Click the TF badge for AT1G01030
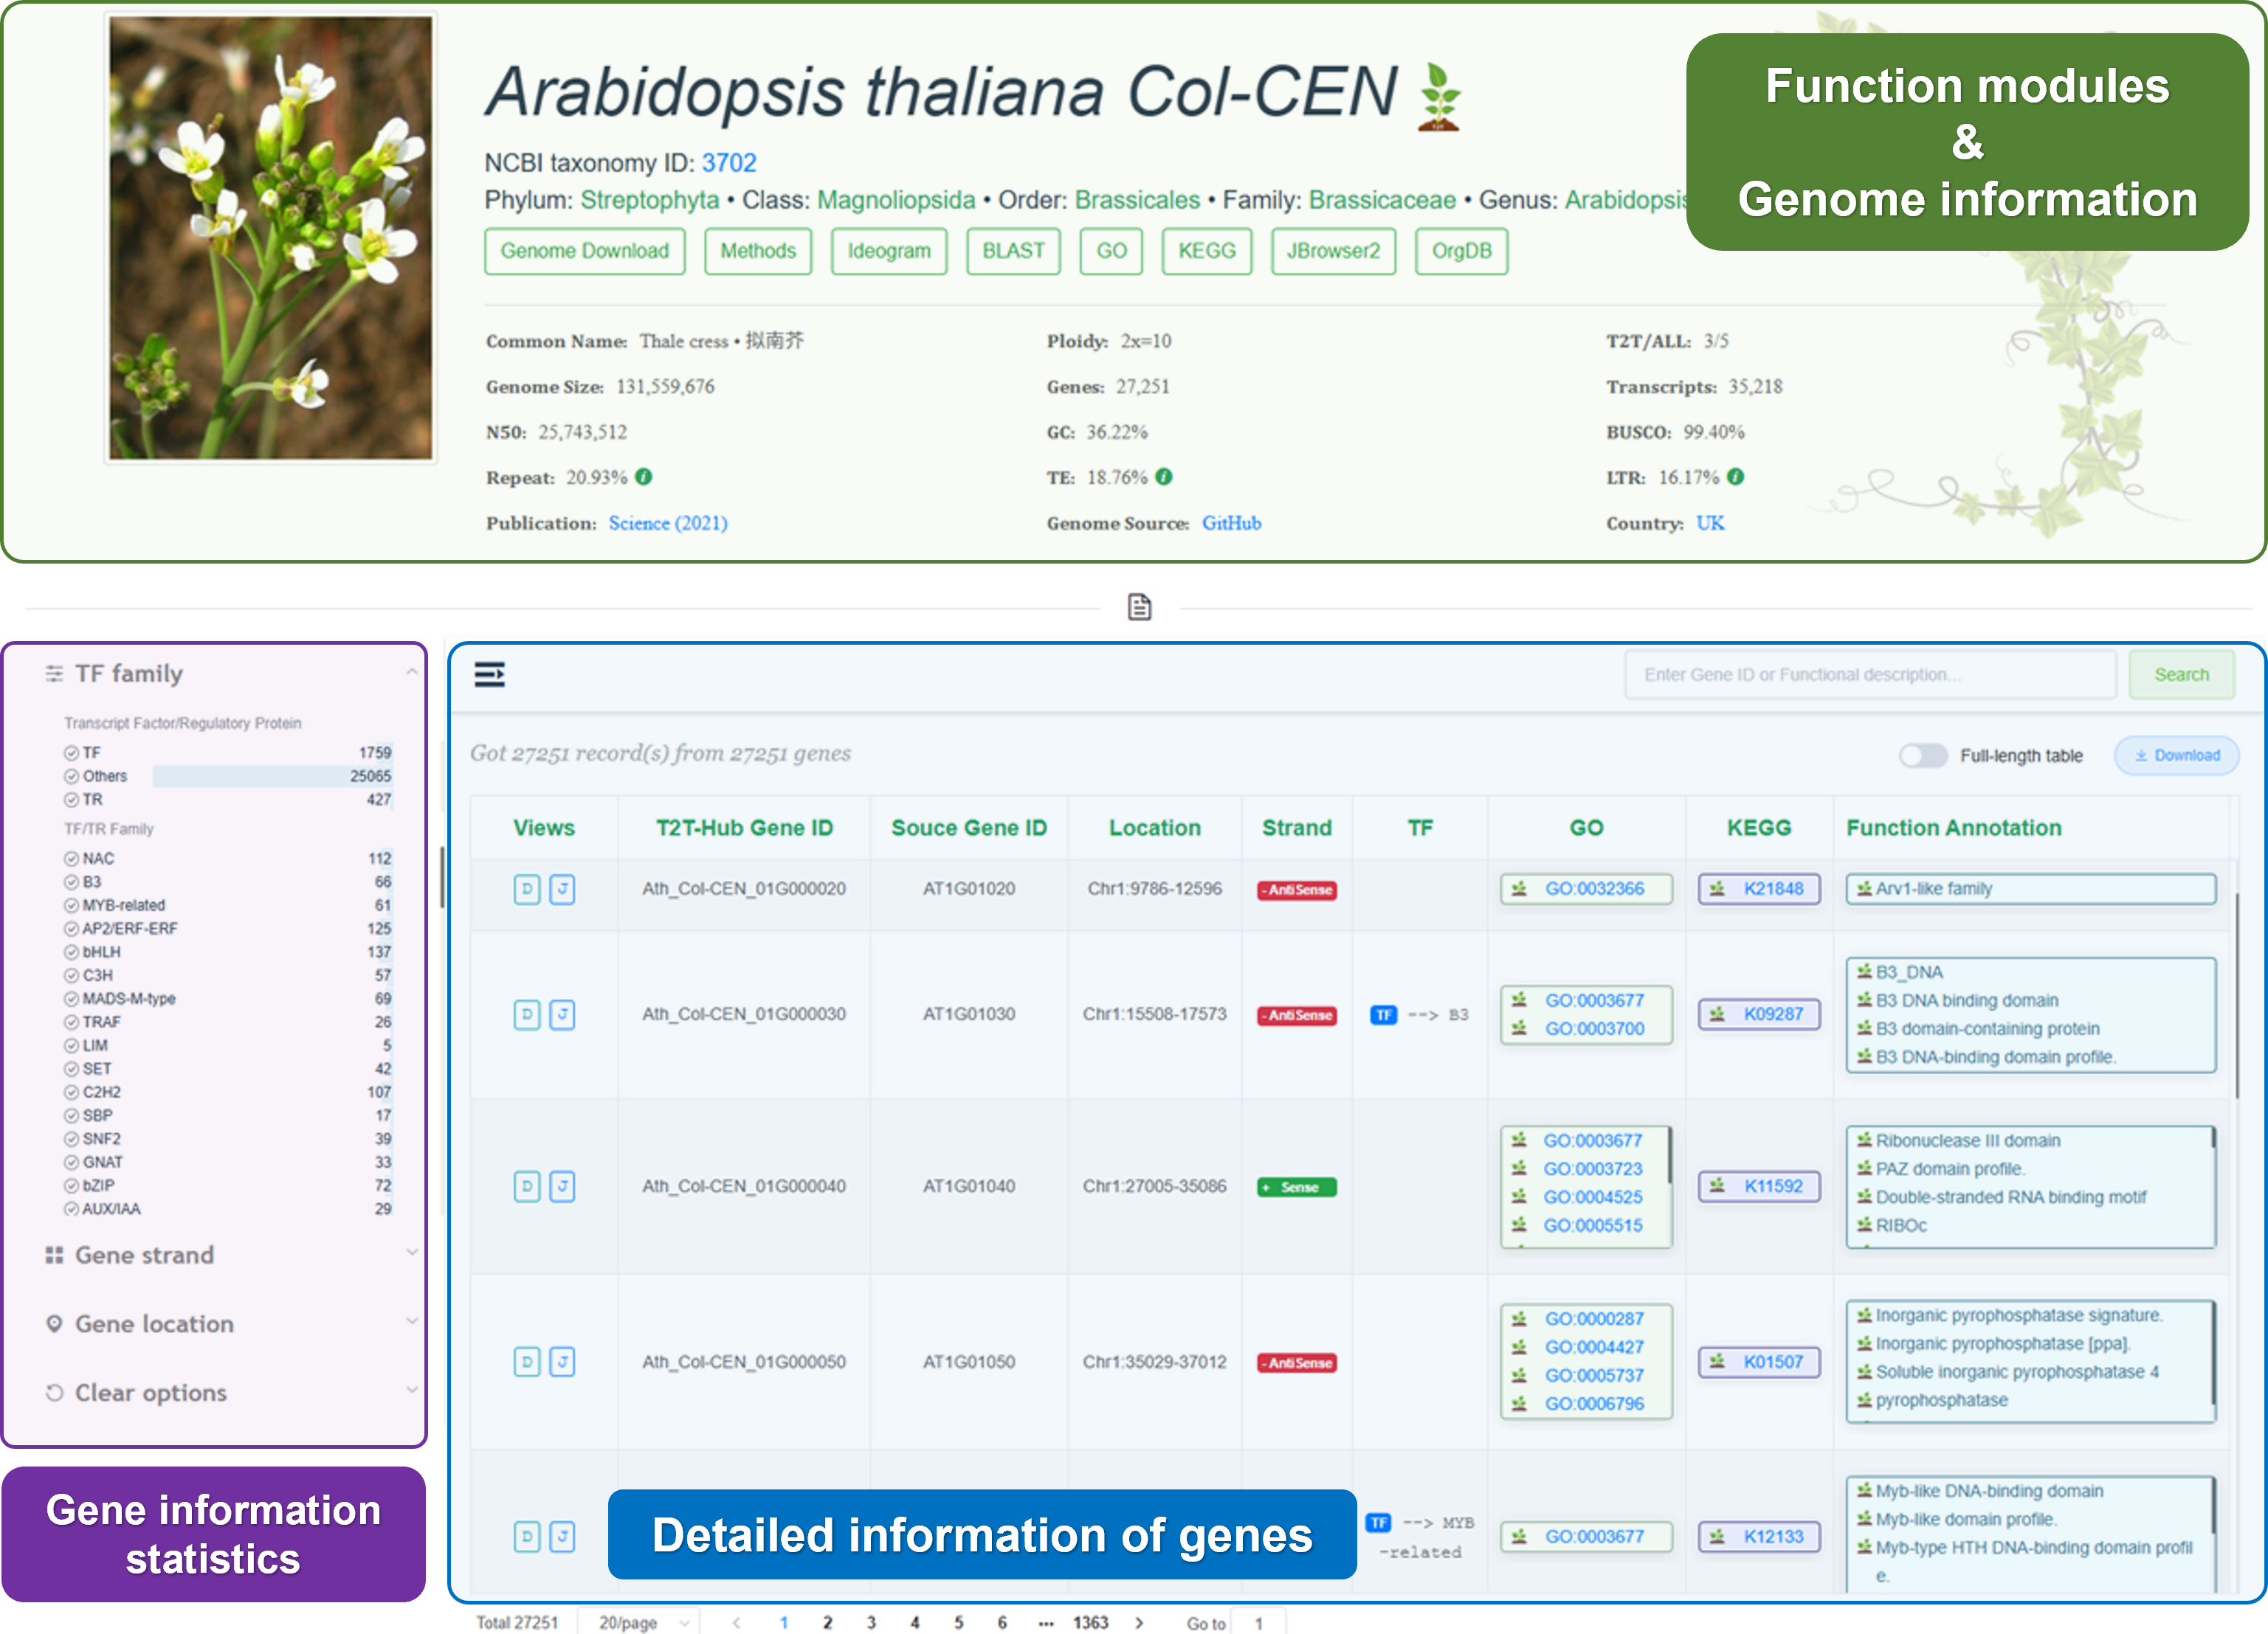Screen dimensions: 2268x1634 point(1383,1014)
